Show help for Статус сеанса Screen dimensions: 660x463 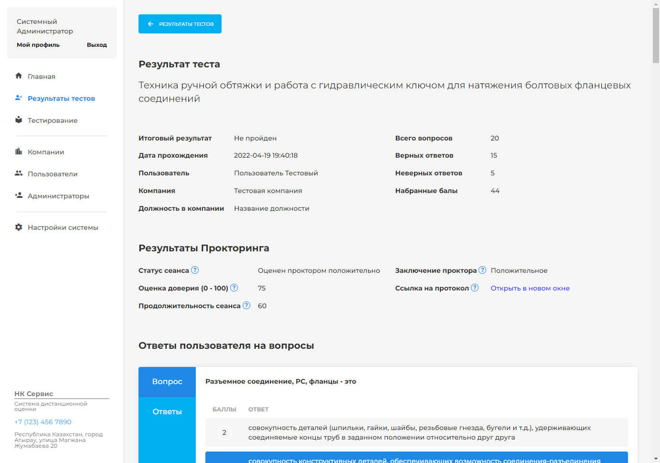[x=195, y=270]
